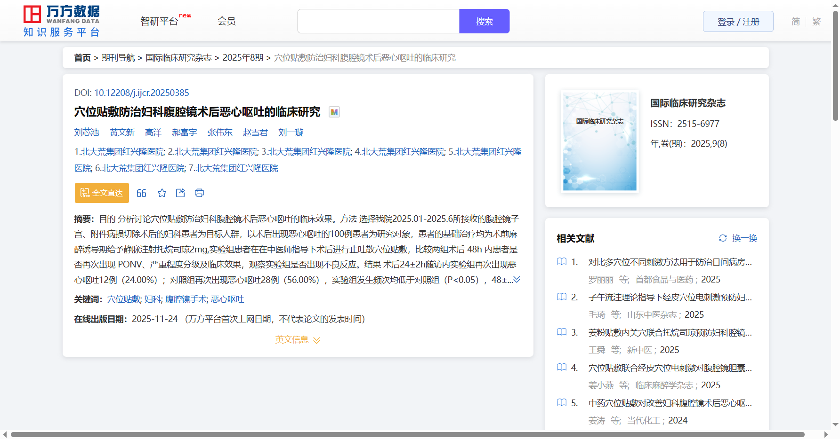Click the M badge beside article title
Image resolution: width=840 pixels, height=439 pixels.
coord(334,112)
